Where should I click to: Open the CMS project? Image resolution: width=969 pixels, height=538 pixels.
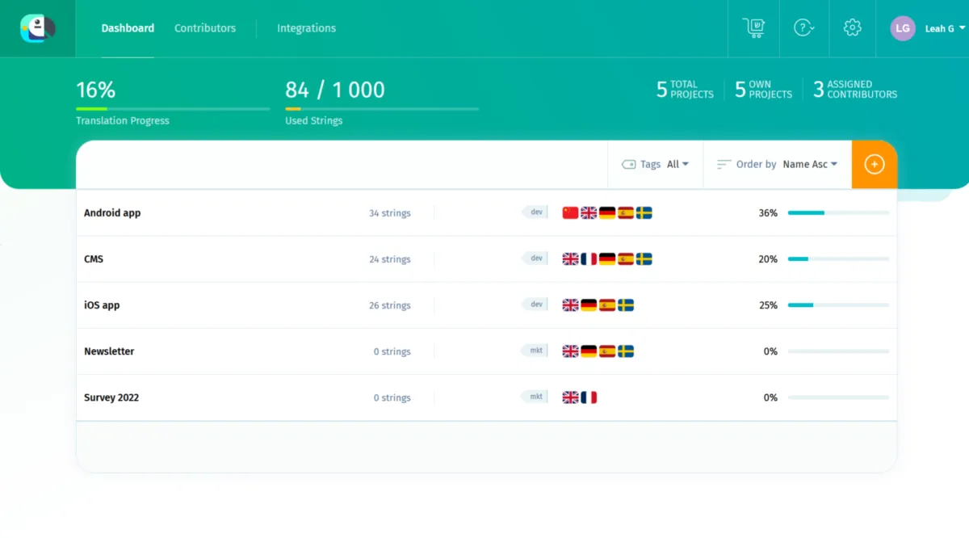pos(94,259)
